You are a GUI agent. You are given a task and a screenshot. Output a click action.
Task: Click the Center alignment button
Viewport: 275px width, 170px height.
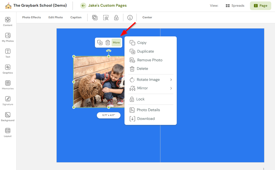pyautogui.click(x=147, y=17)
